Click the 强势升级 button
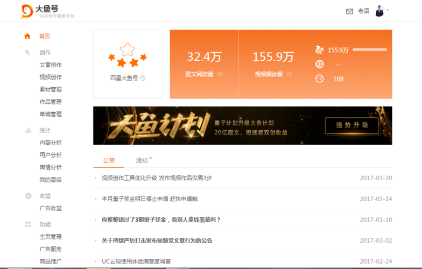Viewport: 422px width, 269px height. point(352,125)
